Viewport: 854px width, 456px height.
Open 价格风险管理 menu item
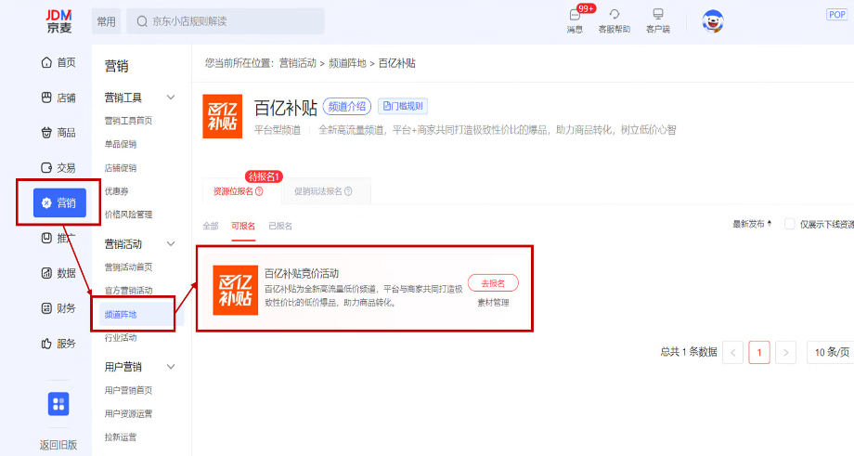pos(128,215)
